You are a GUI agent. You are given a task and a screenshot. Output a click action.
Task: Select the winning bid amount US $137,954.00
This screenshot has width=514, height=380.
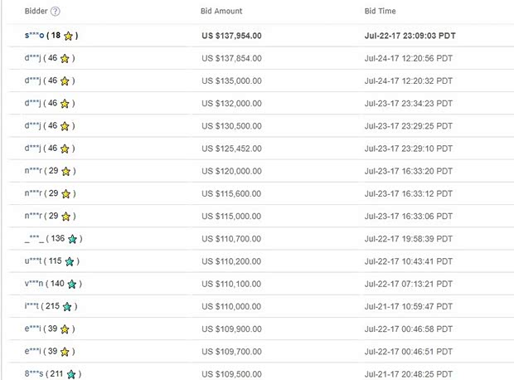(231, 37)
